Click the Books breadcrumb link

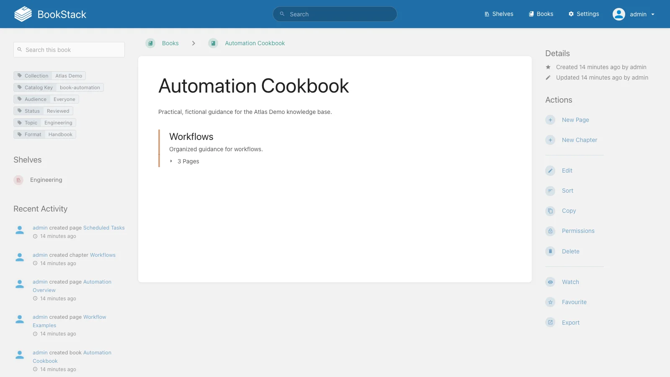click(170, 43)
